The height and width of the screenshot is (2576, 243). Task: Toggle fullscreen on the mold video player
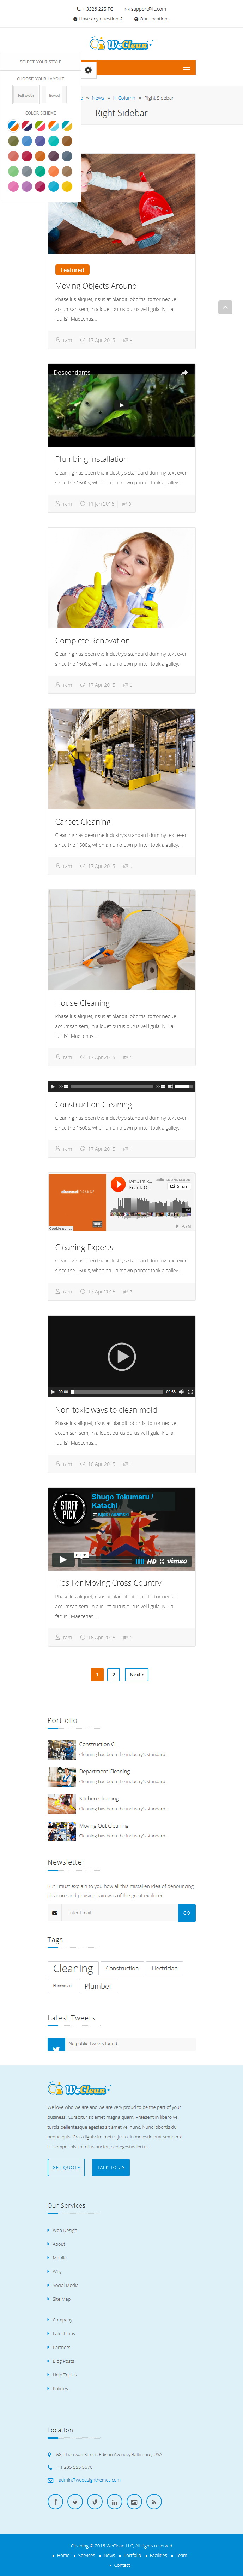click(190, 1391)
